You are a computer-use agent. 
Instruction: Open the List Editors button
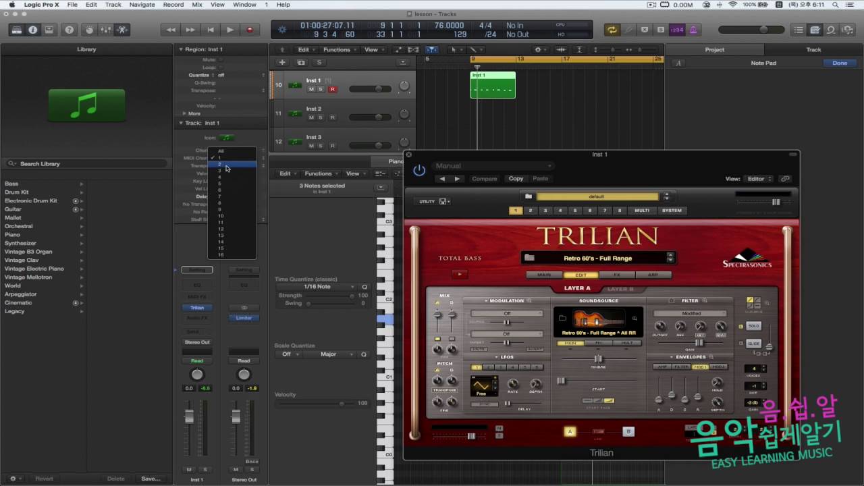(799, 30)
